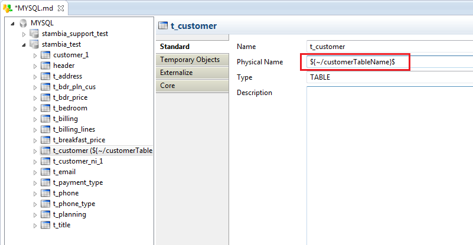This screenshot has height=245, width=473.
Task: Click the t_billing table icon
Action: [45, 119]
